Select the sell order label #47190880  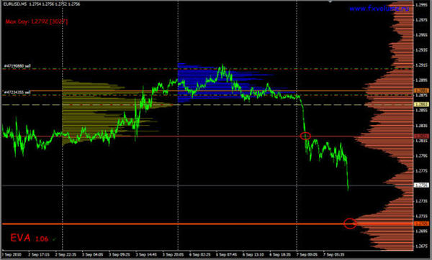17,66
